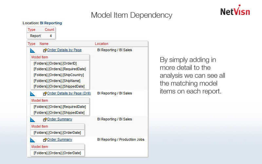Click the Location column header
262x164 pixels.
102,44
